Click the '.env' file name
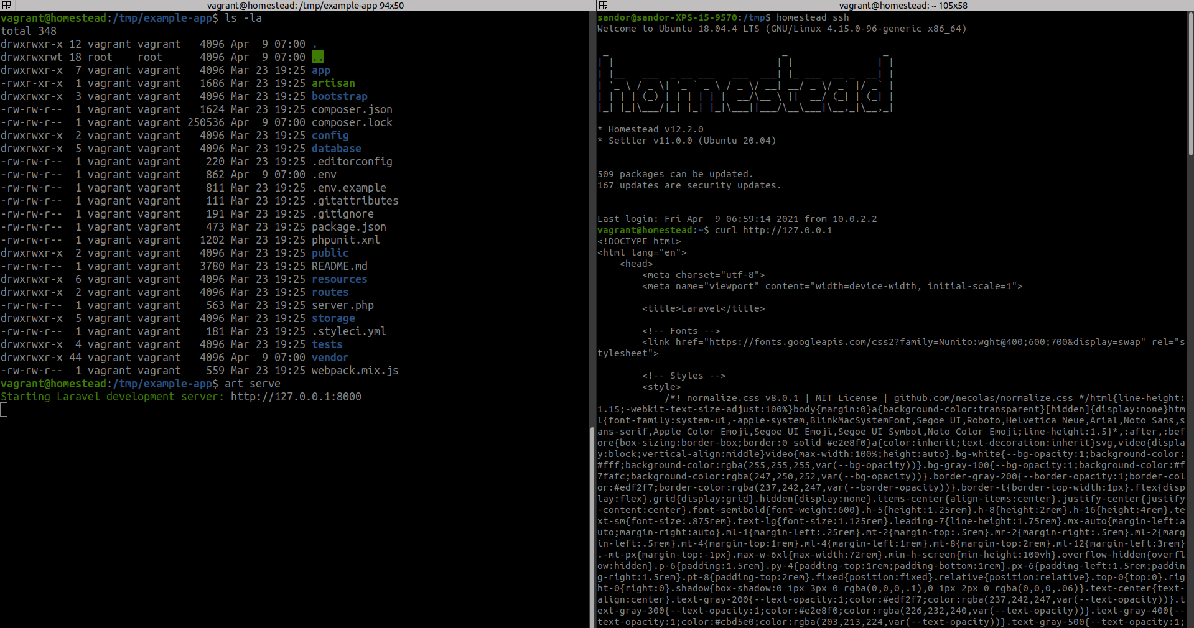Viewport: 1194px width, 628px height. [x=324, y=175]
